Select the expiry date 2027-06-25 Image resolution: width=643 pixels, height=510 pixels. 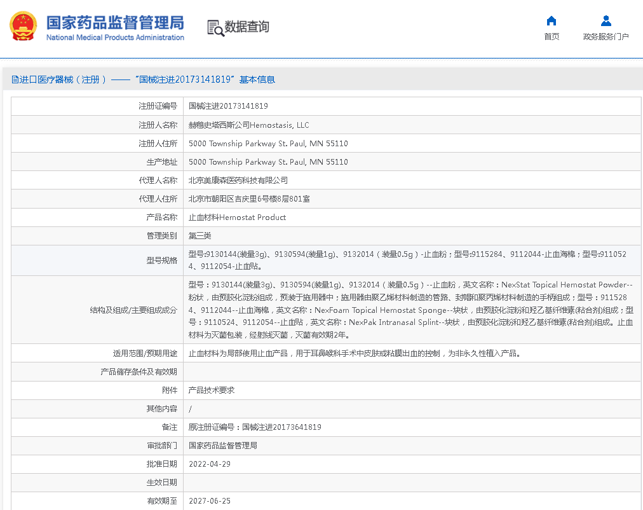[x=210, y=501]
